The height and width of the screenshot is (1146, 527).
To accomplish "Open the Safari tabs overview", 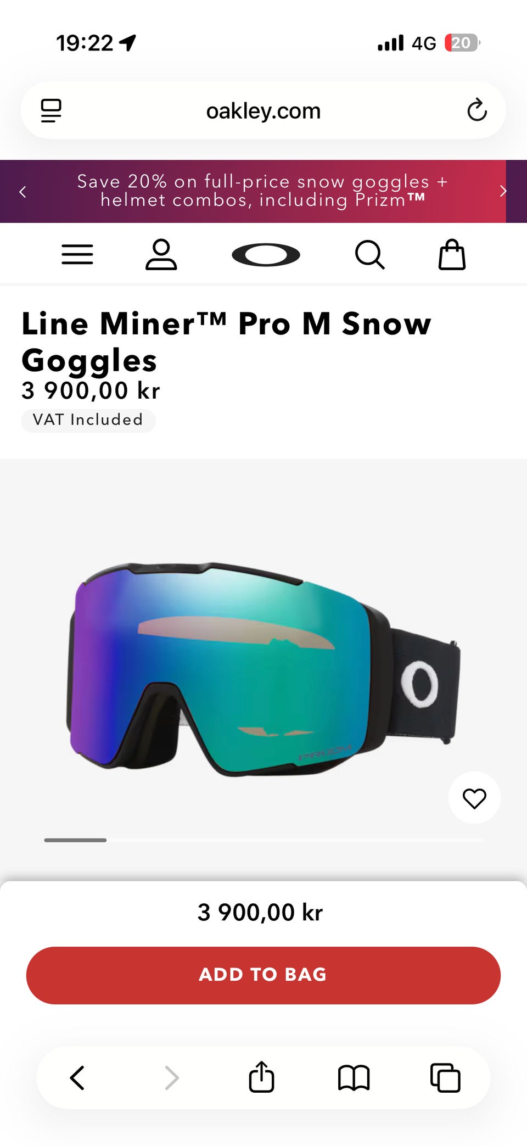I will [x=445, y=1077].
